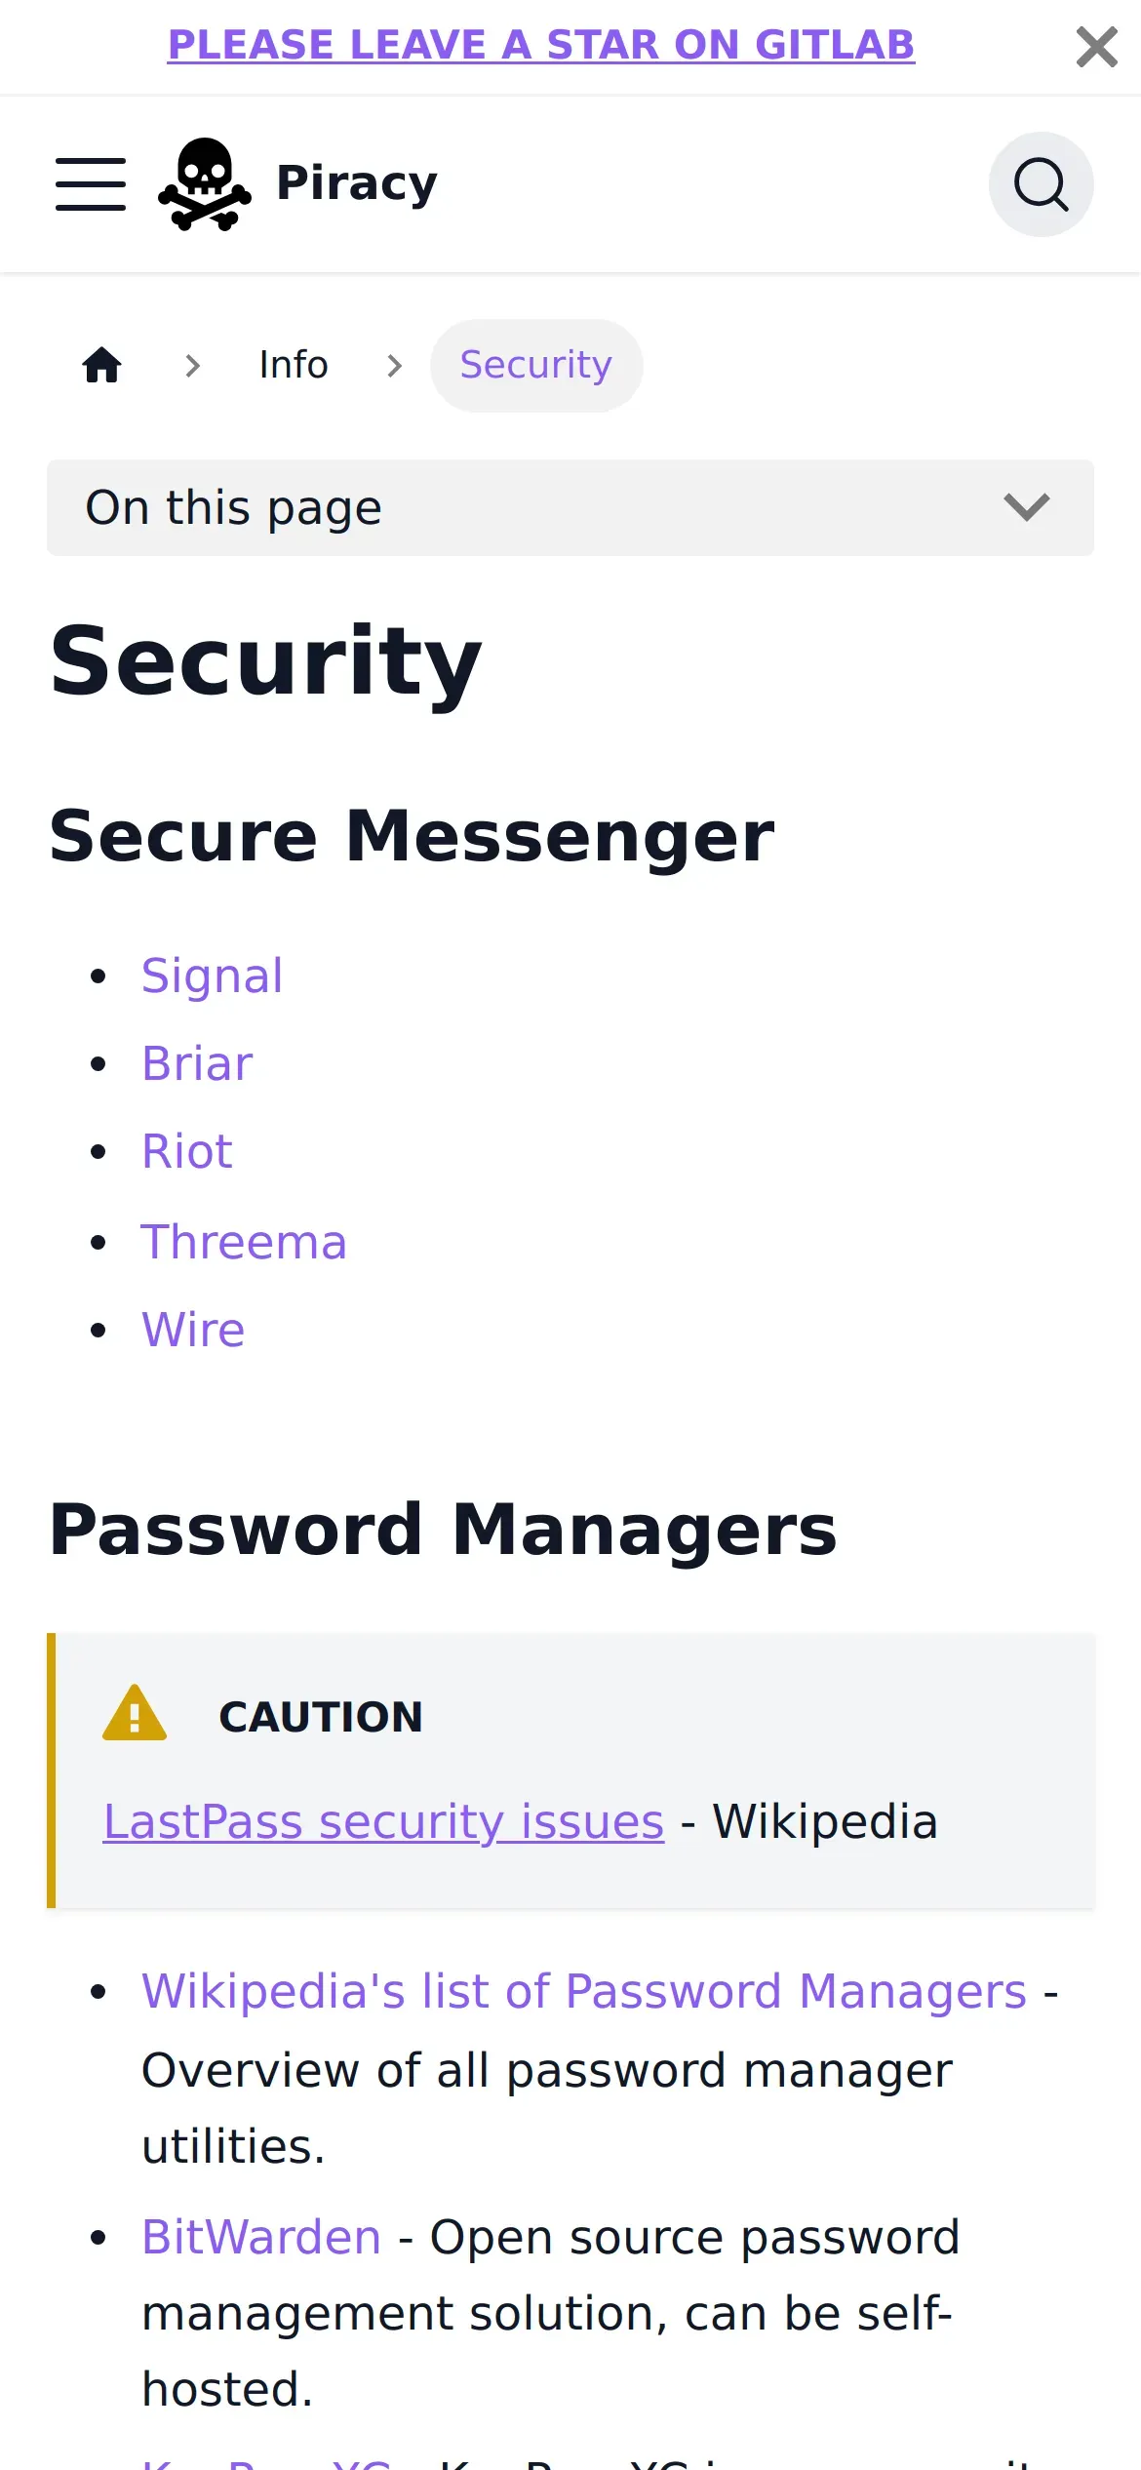Open the Riot link
Screen dimensions: 1141x2470
pyautogui.click(x=187, y=1152)
